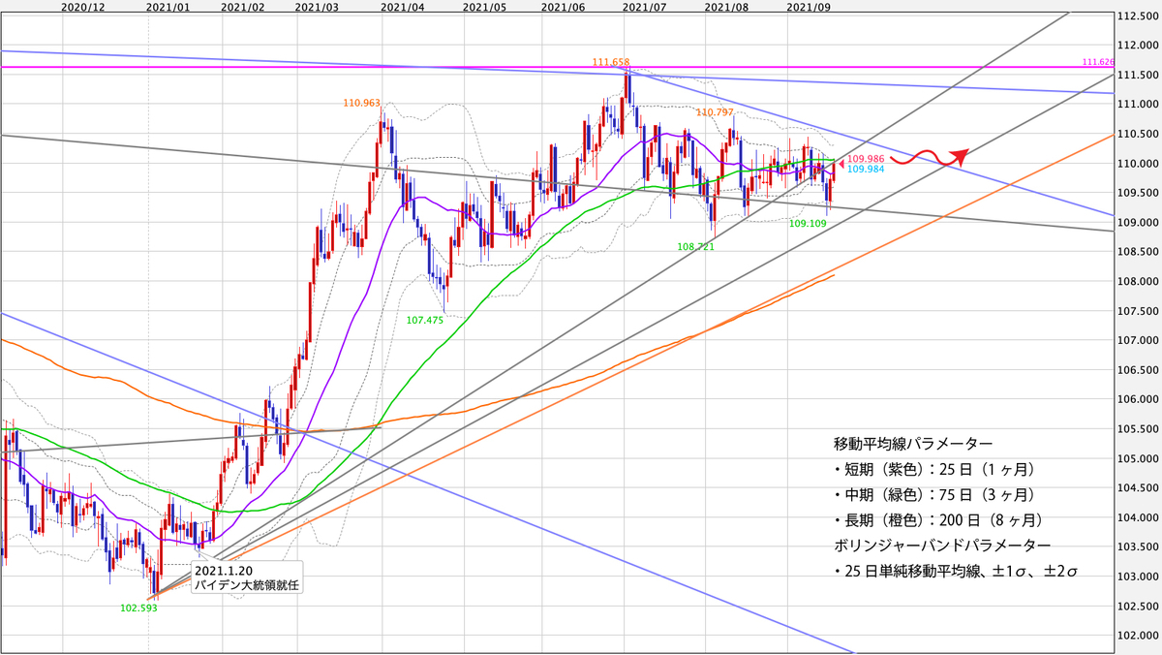Select the 110.963 high price label

point(361,102)
